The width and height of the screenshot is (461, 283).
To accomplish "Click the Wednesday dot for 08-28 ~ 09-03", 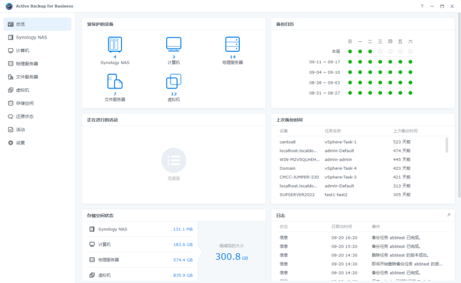I will point(380,82).
